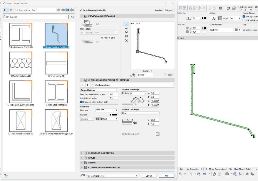Click the Cancel button
This screenshot has height=181, width=258.
coord(149,176)
